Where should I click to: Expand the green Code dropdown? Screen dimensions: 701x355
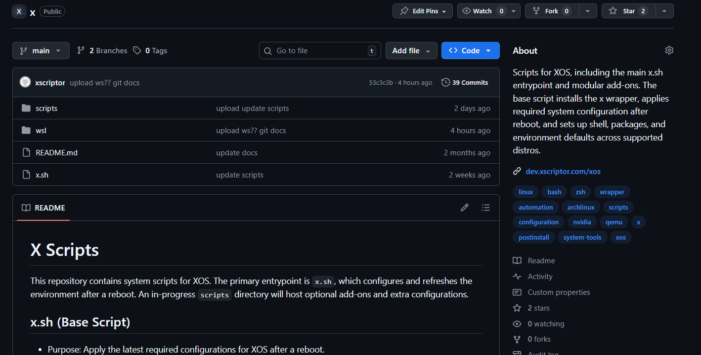tap(470, 50)
